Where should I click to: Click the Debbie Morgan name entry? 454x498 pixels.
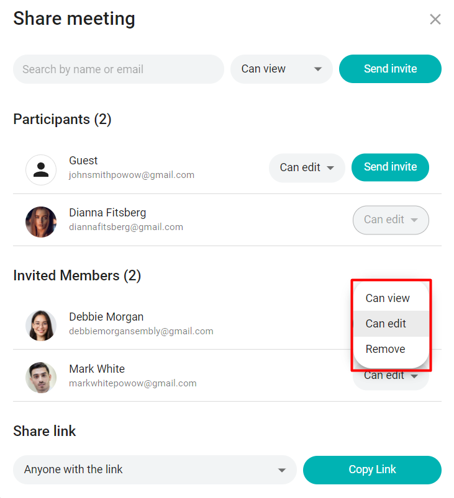106,317
